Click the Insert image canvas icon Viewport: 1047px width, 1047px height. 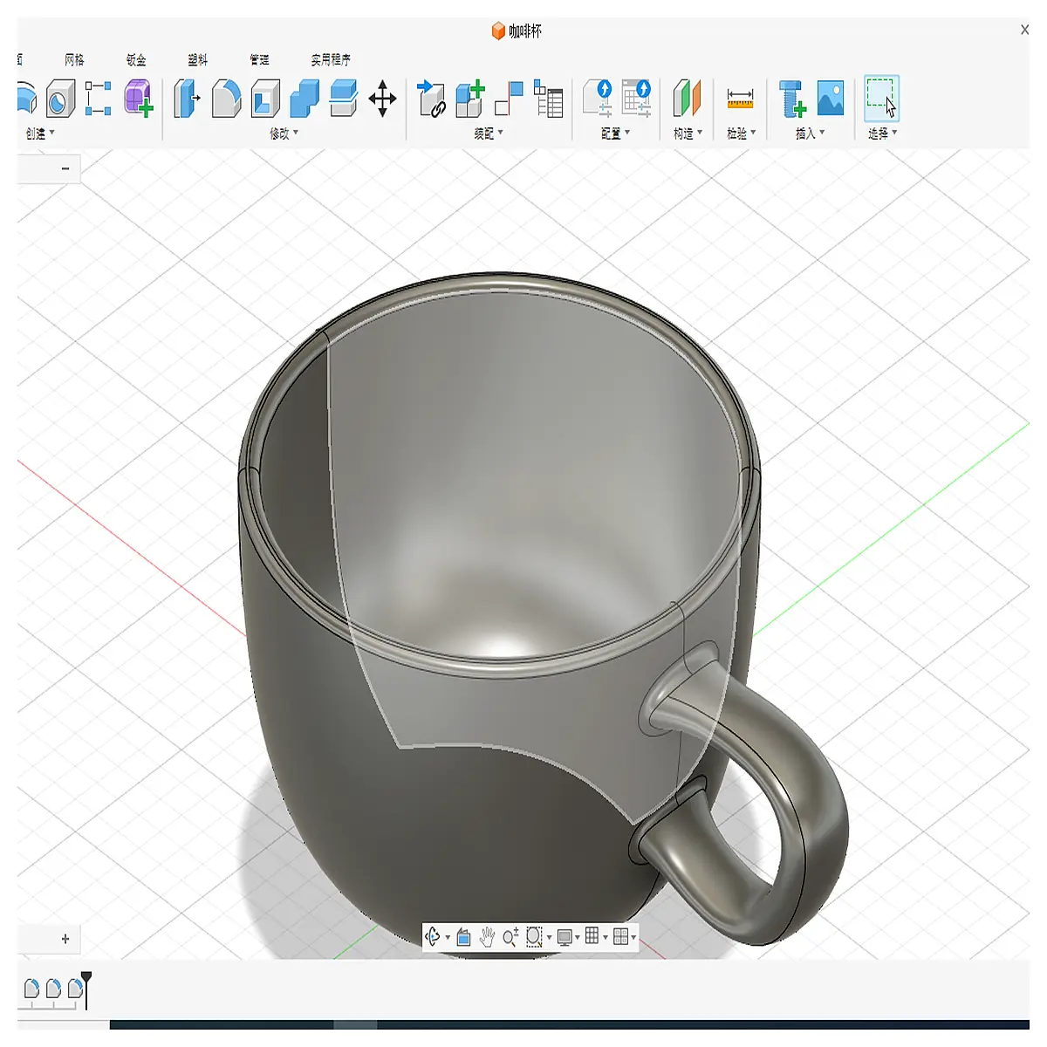pos(831,99)
